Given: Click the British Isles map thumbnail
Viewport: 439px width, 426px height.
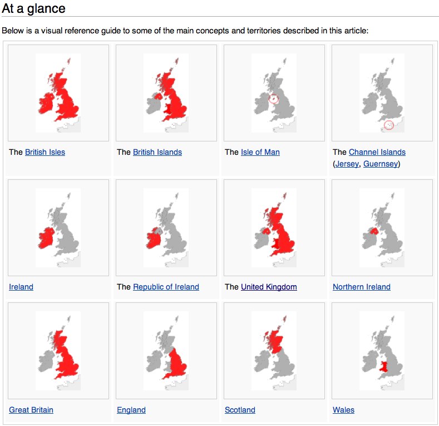Looking at the screenshot, I should pyautogui.click(x=58, y=92).
